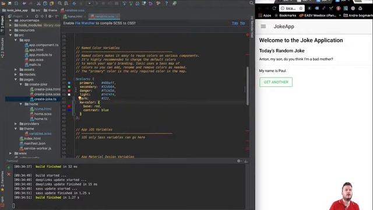The image size is (373, 210).
Task: Expand the resources folder
Action: point(10,30)
